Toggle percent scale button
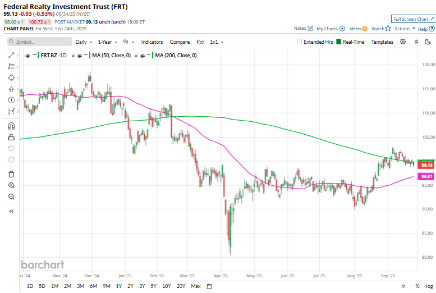 [417, 286]
